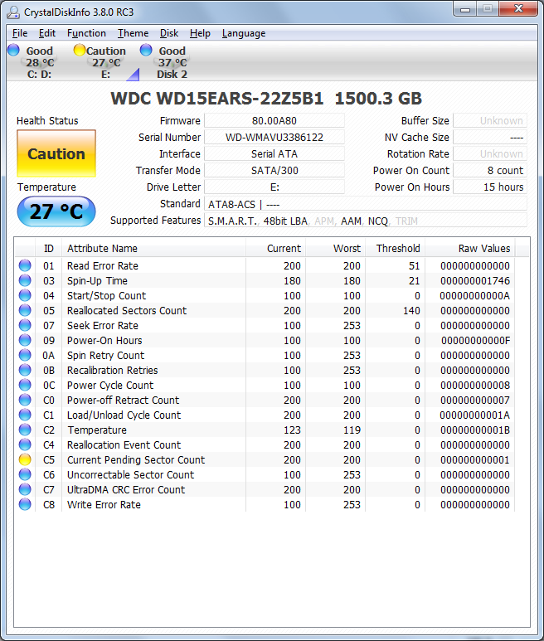The height and width of the screenshot is (641, 544).
Task: Click the NV Cache Size field
Action: (x=490, y=138)
